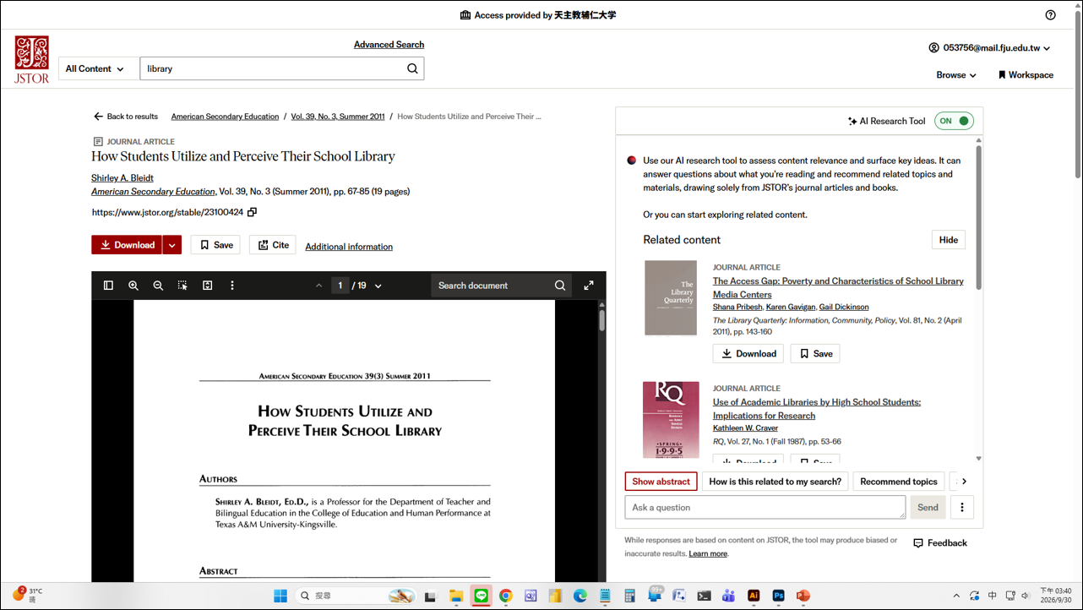
Task: Open Photoshop from the taskbar
Action: pyautogui.click(x=778, y=596)
